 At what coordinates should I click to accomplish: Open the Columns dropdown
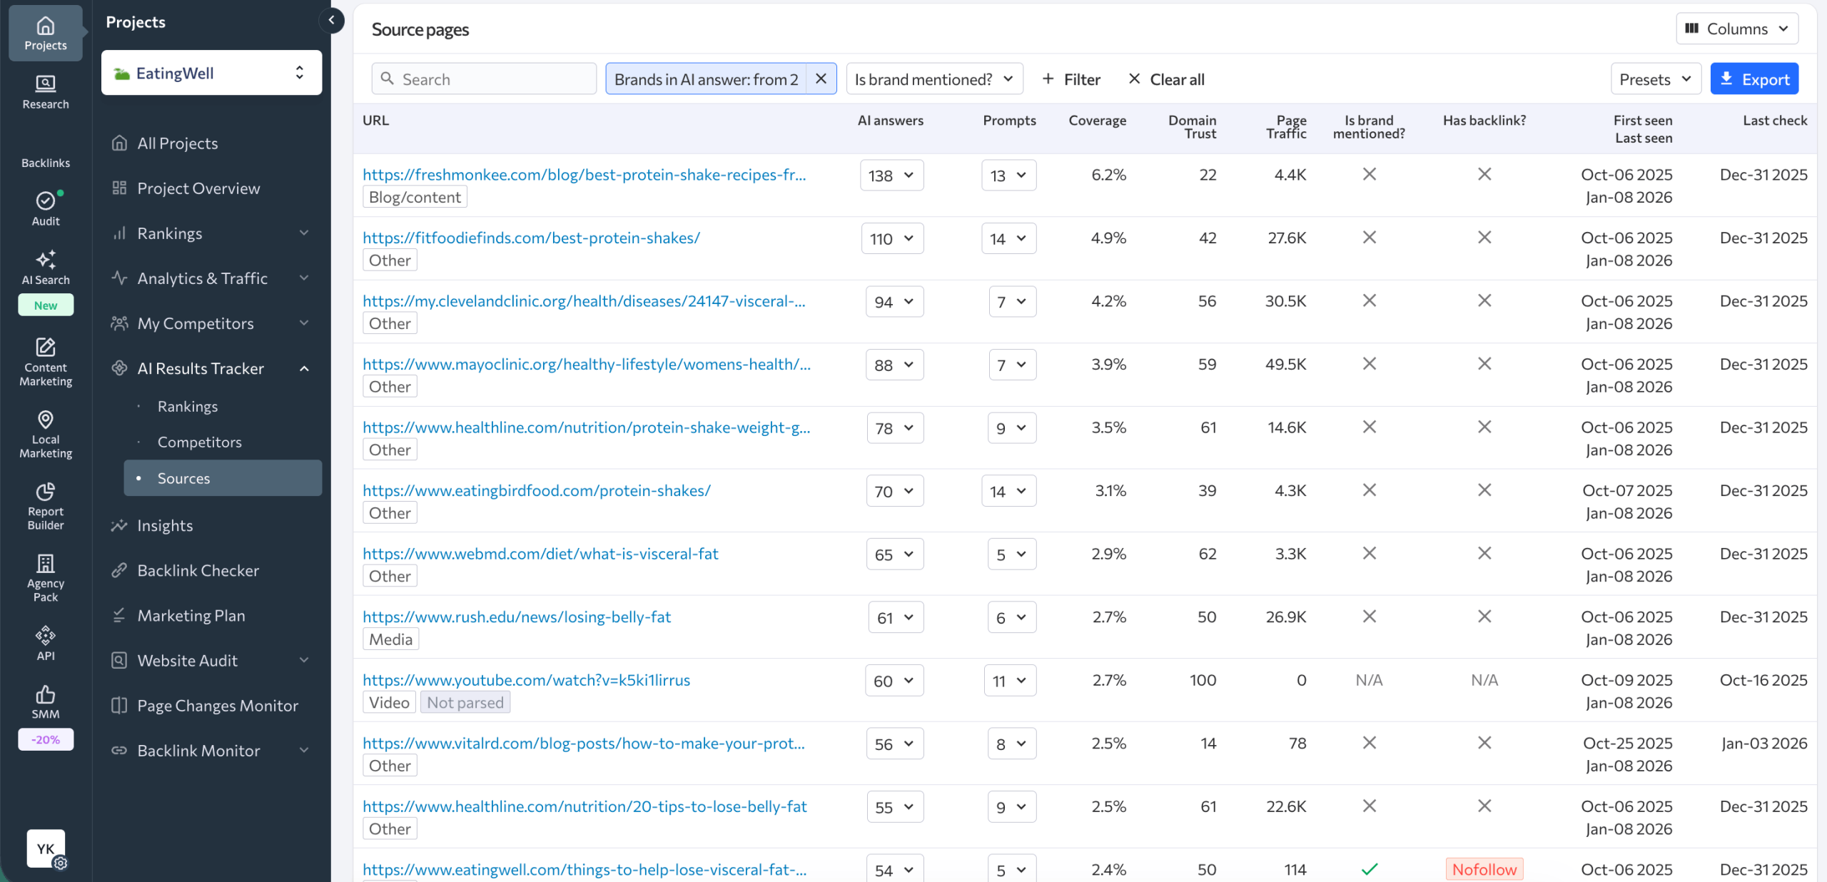(1737, 29)
